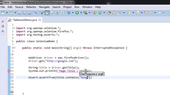Click the Print icon

tap(29, 13)
